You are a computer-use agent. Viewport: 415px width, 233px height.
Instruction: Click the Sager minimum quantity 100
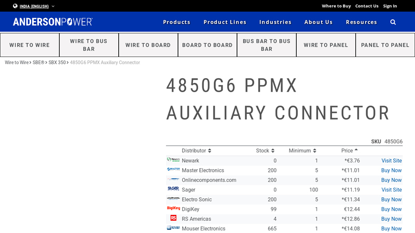pyautogui.click(x=314, y=190)
